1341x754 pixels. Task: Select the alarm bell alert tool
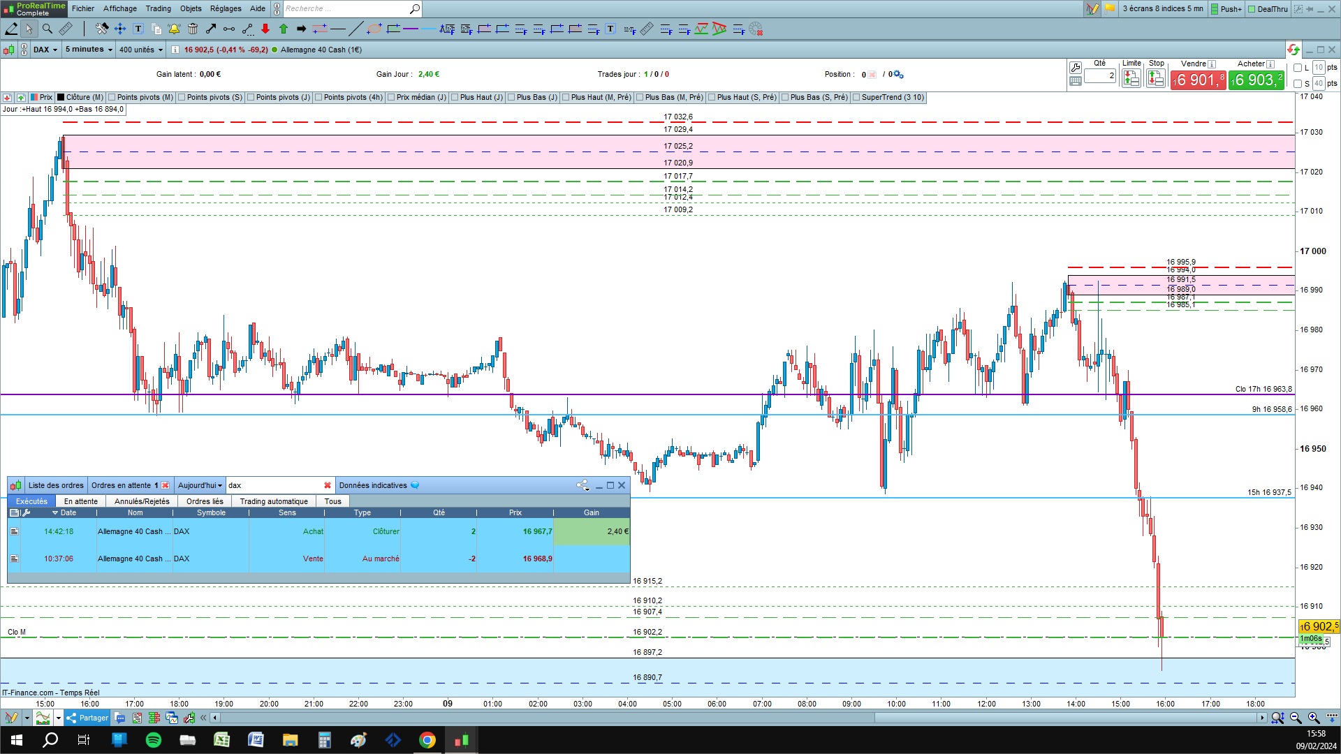pos(174,29)
